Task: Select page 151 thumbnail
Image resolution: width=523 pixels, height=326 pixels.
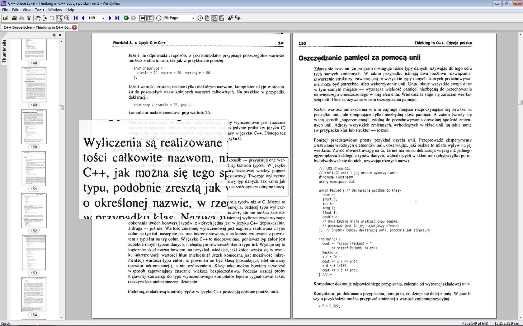Action: [x=34, y=171]
